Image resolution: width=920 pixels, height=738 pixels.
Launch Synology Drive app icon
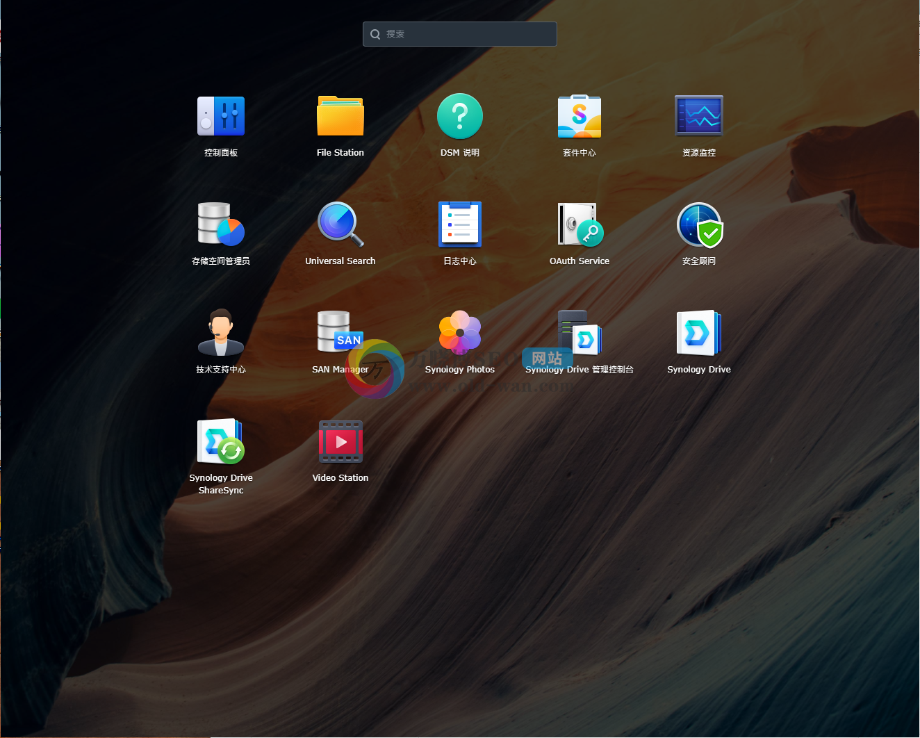(699, 333)
